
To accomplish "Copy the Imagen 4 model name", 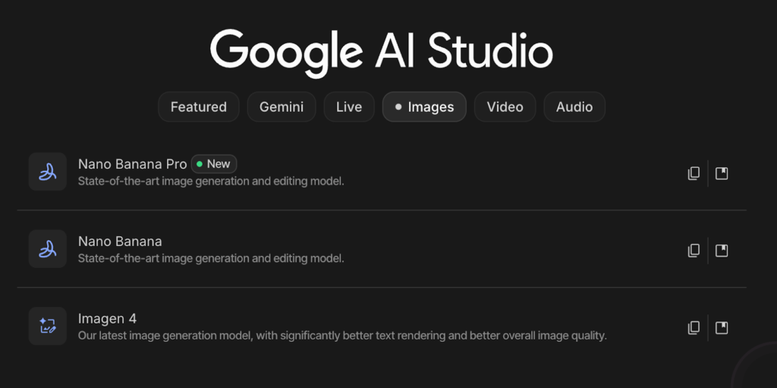I will [x=694, y=328].
